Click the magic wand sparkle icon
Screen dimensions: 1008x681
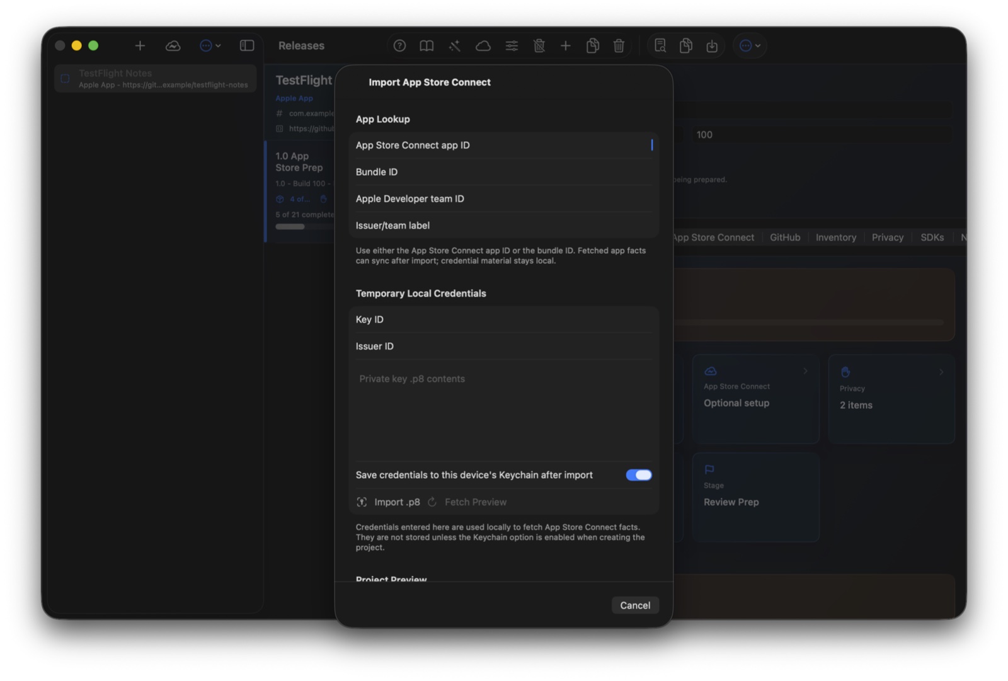click(454, 45)
